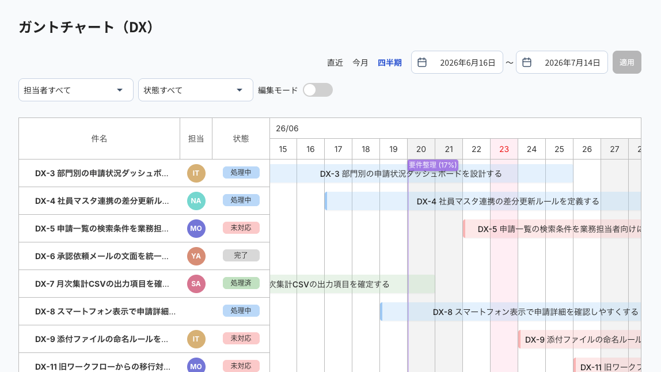661x372 pixels.
Task: Click end date field 2026年7月14日
Action: click(562, 62)
